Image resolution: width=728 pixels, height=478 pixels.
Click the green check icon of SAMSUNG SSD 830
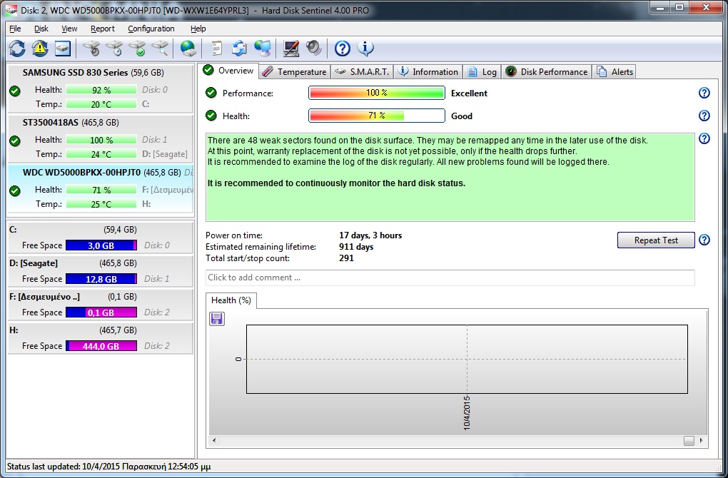(x=15, y=91)
